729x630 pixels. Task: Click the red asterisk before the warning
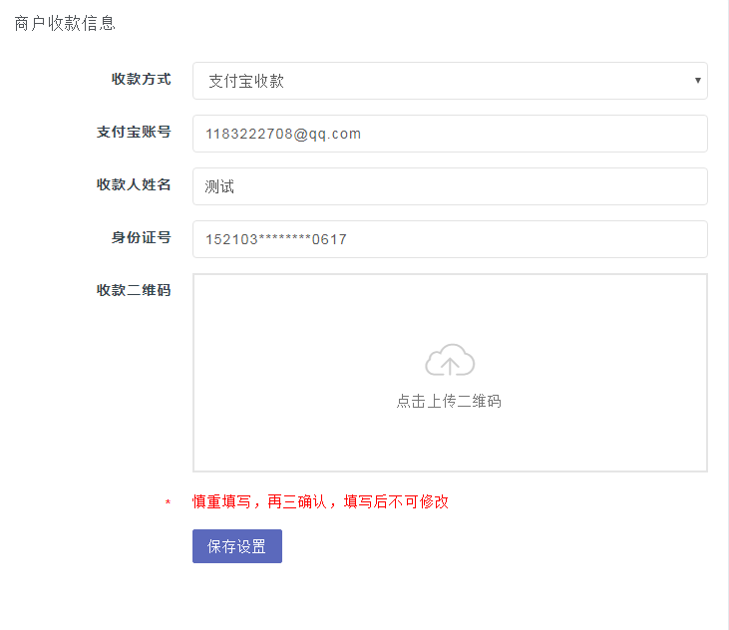[x=168, y=502]
